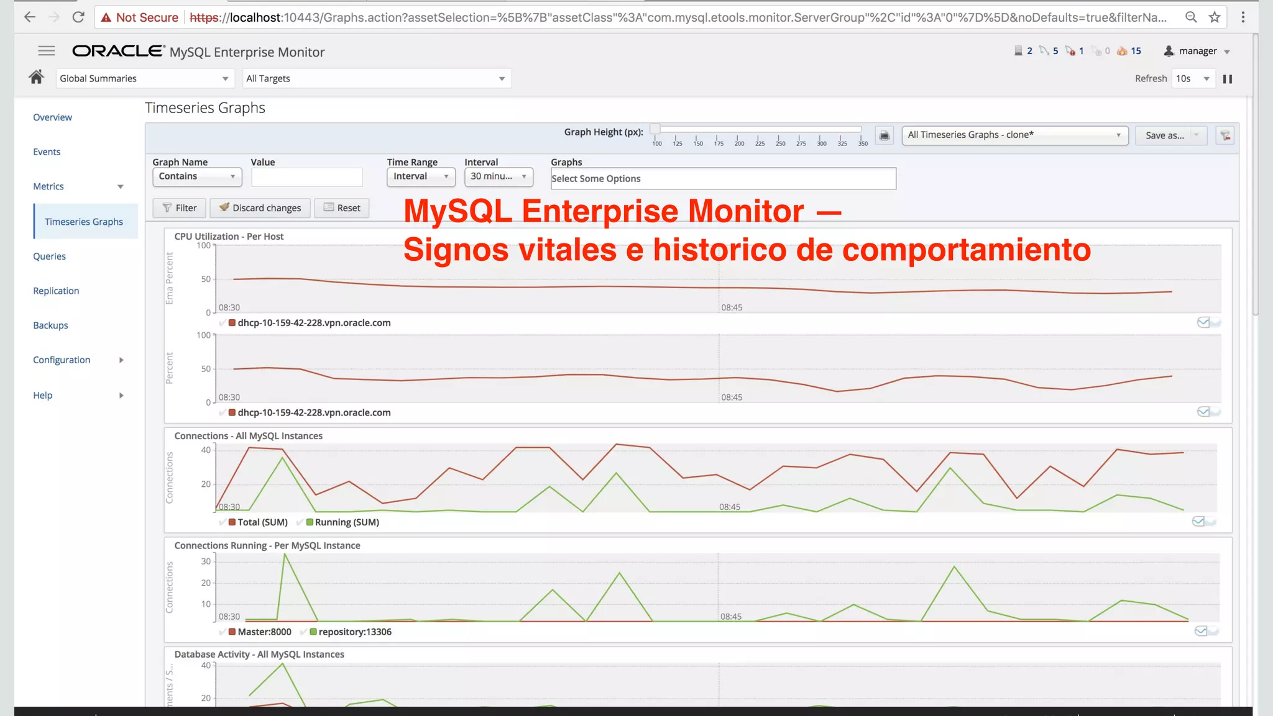Screen dimensions: 1273x716
Task: Open the Global Summaries dropdown
Action: [144, 78]
